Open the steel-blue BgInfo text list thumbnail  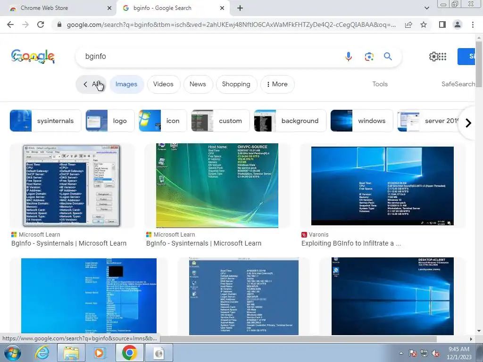coord(244,296)
